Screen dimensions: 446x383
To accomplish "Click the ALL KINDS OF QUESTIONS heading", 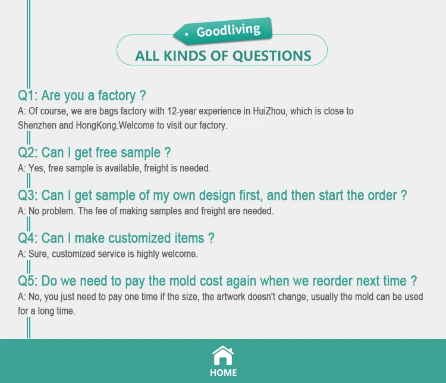I will pyautogui.click(x=223, y=55).
